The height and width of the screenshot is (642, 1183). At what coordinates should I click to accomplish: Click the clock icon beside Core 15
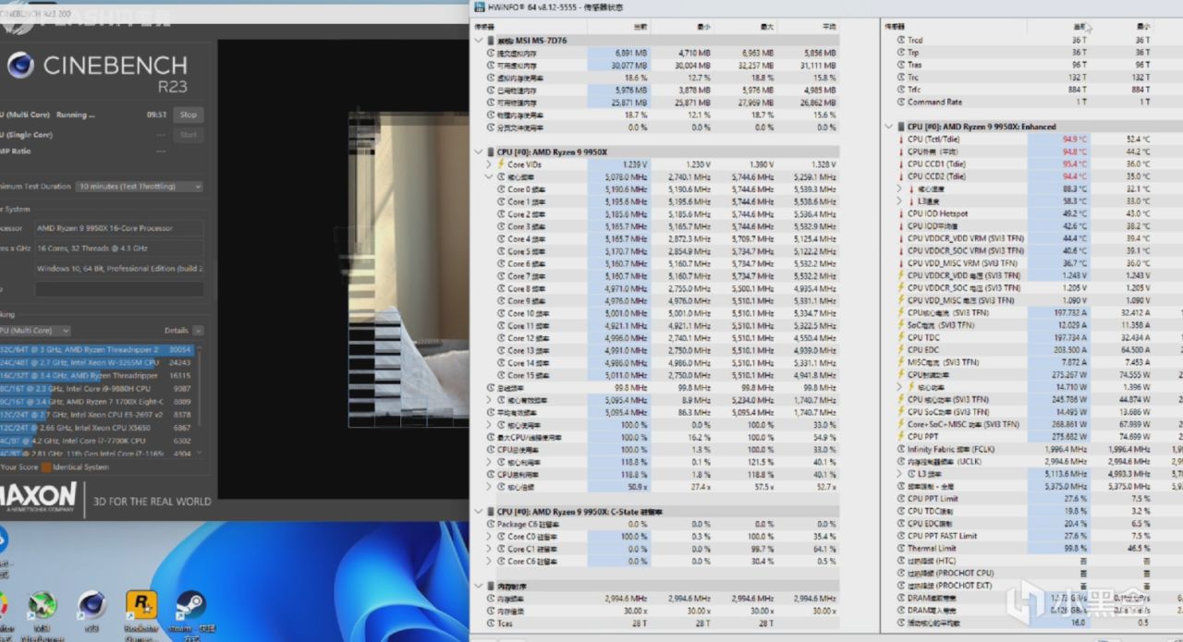point(500,376)
